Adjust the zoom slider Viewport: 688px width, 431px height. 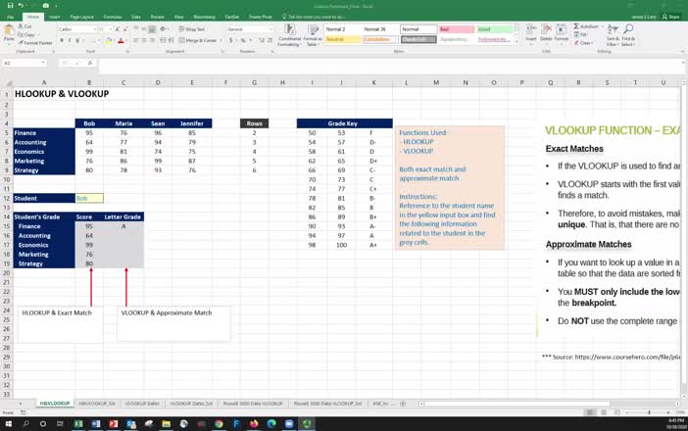click(649, 412)
